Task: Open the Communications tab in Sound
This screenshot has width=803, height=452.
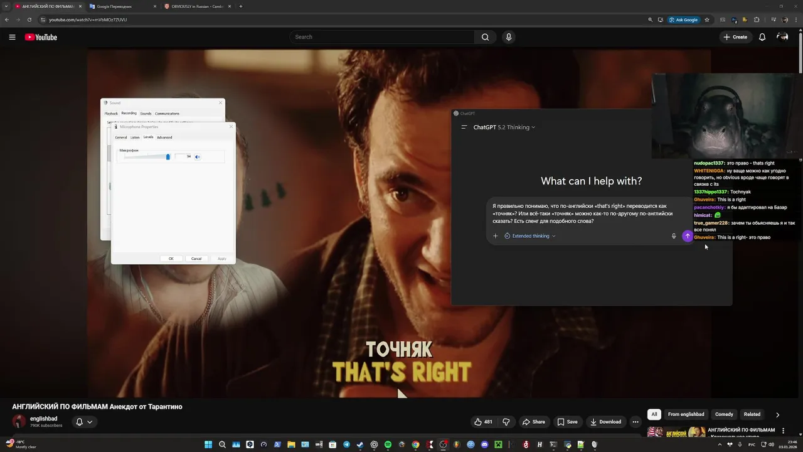Action: coord(167,114)
